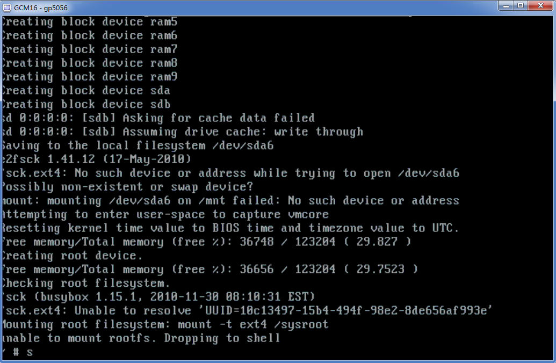
Task: Click the "Mounting root filesystem" line
Action: [x=164, y=324]
